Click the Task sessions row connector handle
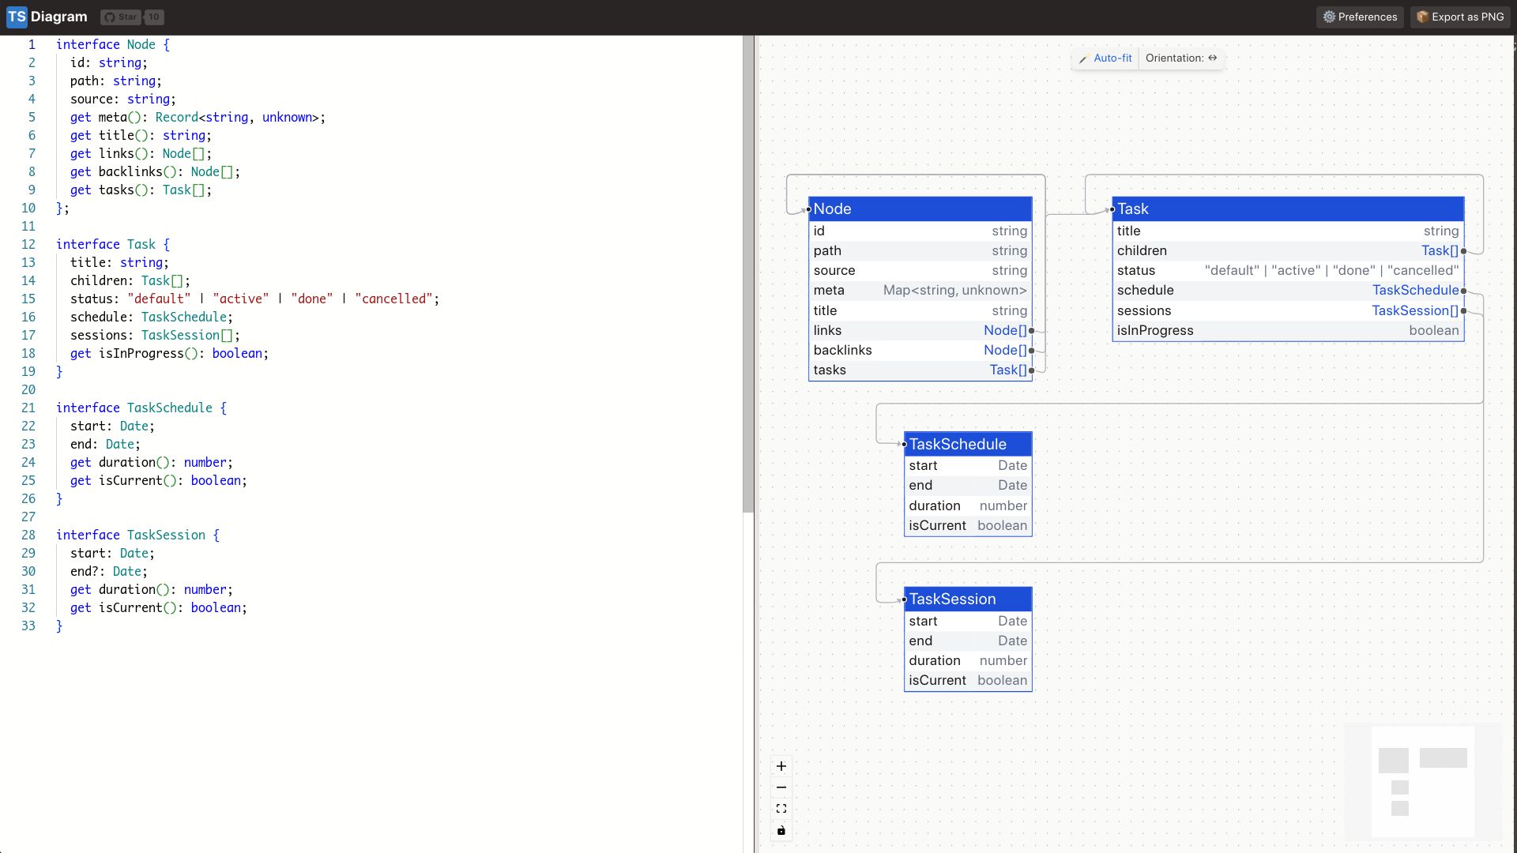The image size is (1517, 853). [1463, 311]
